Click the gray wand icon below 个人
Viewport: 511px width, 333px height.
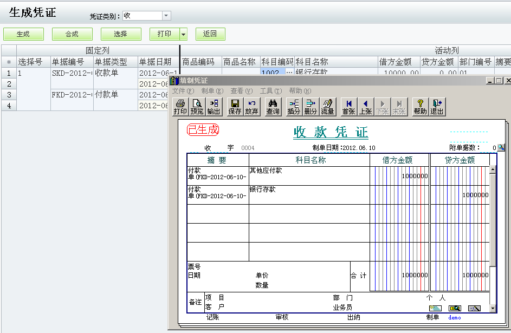[x=474, y=308]
